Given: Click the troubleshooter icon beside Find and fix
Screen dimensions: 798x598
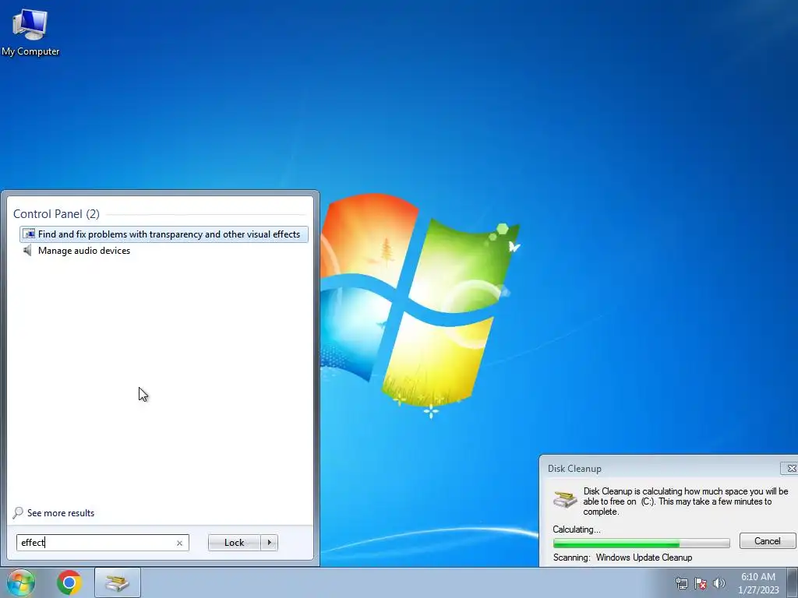Looking at the screenshot, I should pos(29,234).
